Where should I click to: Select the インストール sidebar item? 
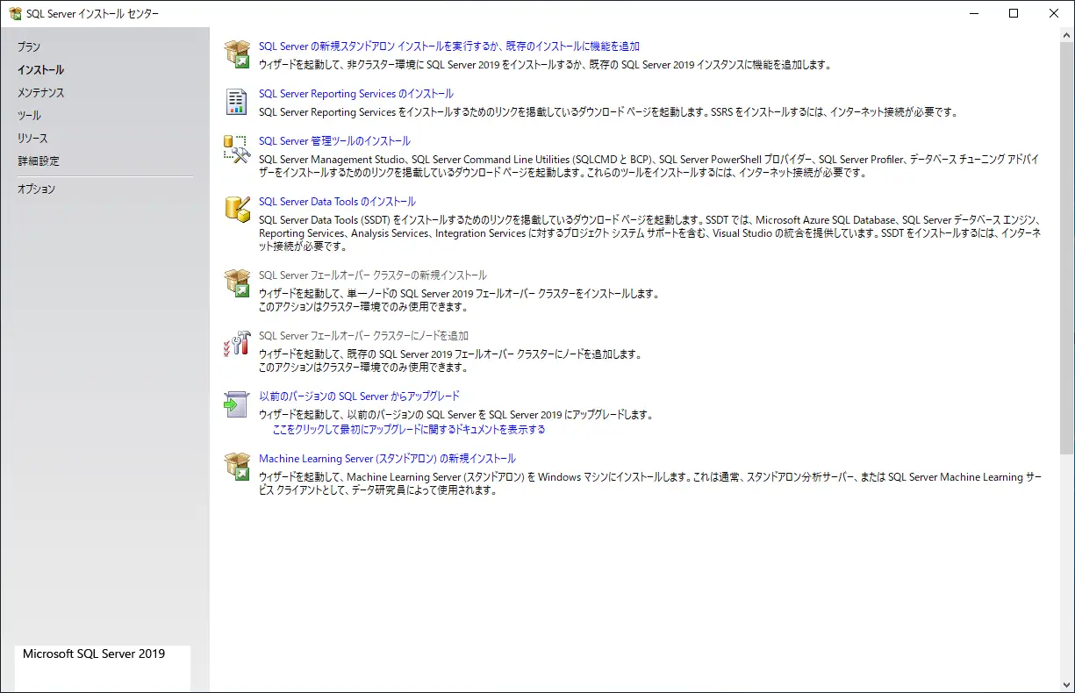40,69
